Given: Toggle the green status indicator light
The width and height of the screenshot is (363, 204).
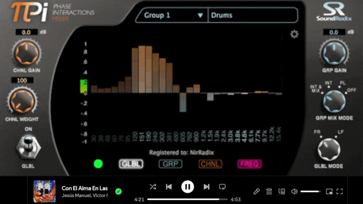Looking at the screenshot, I should click(98, 164).
